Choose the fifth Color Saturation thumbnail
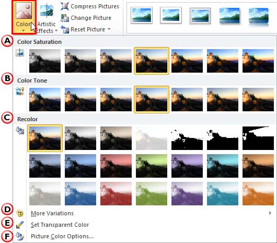277x243 pixels. [x=187, y=61]
